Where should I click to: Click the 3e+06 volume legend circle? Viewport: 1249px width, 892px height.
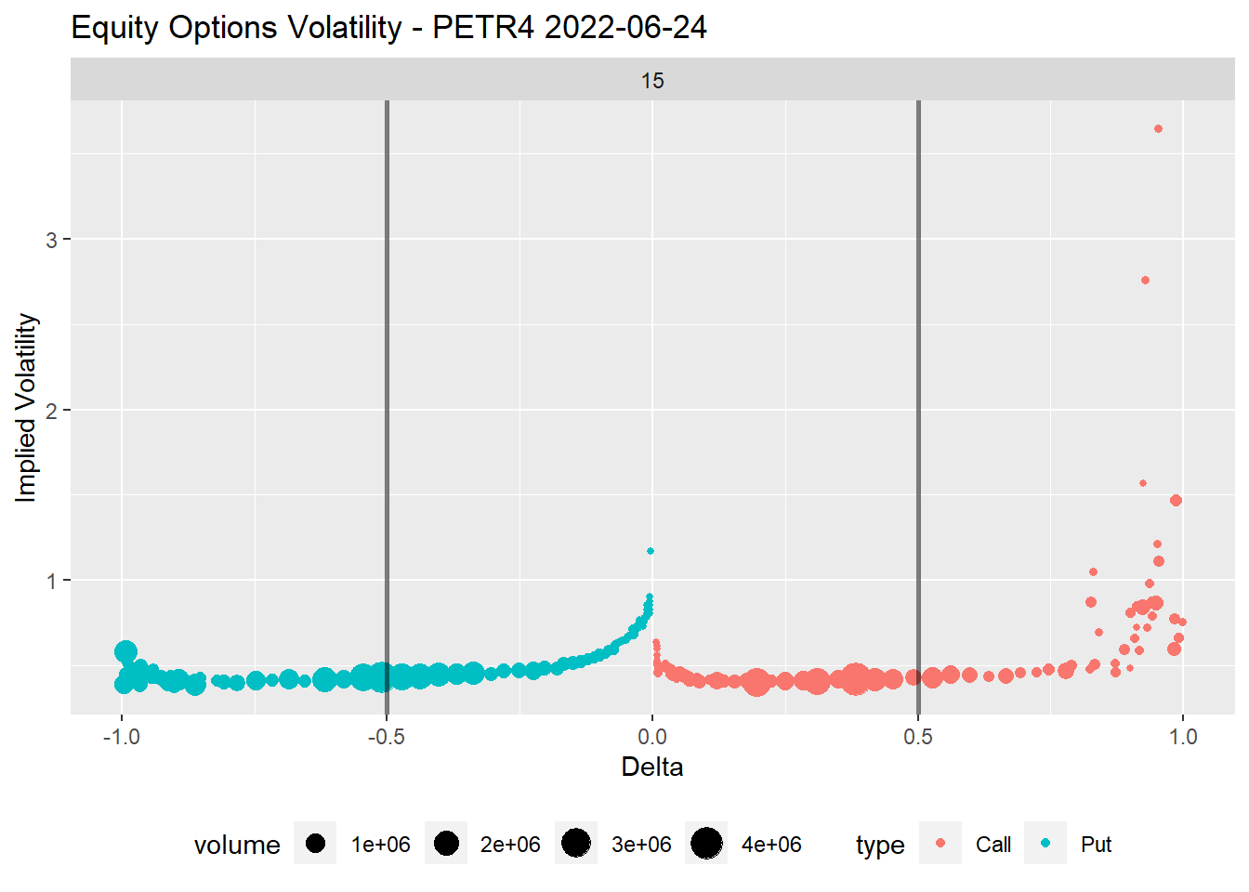pyautogui.click(x=576, y=844)
